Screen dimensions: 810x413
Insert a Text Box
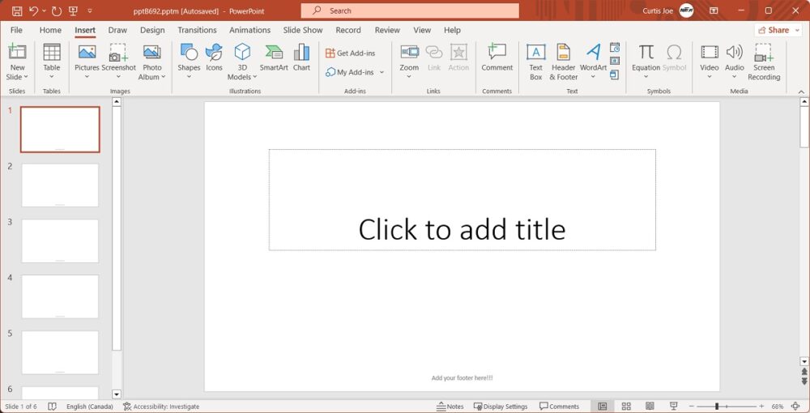tap(535, 61)
